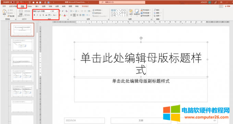Select Align Right paragraph alignment

pyautogui.click(x=77, y=15)
